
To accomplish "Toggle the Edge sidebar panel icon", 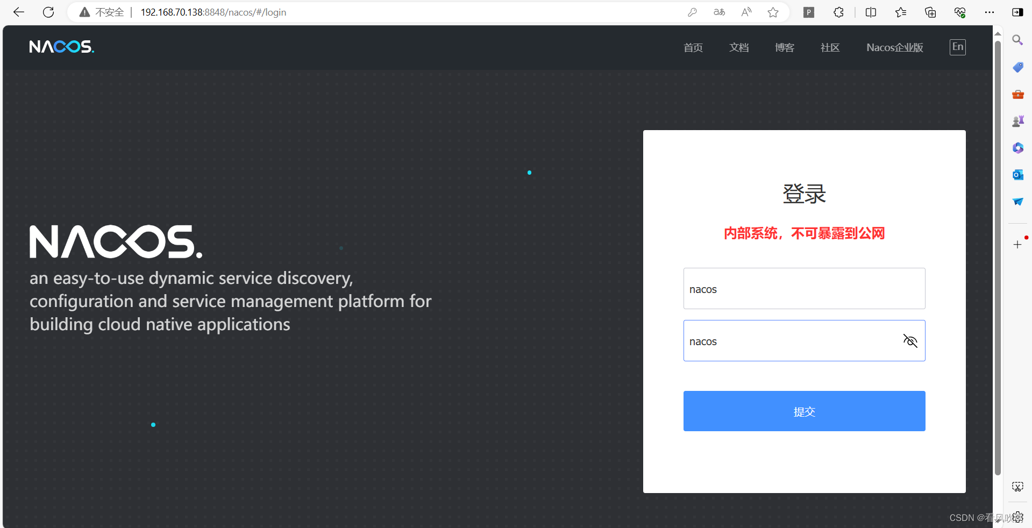I will [x=1017, y=12].
